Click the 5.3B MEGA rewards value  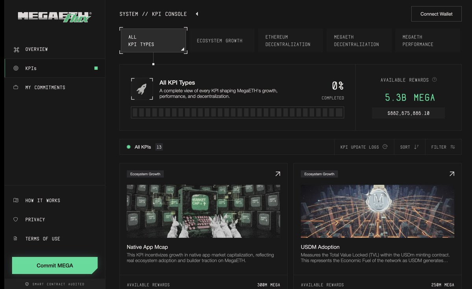pyautogui.click(x=410, y=97)
